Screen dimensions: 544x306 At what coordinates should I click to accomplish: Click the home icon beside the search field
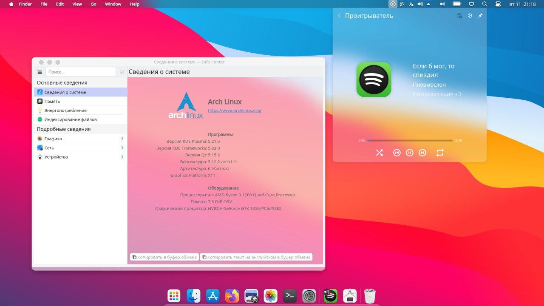click(x=122, y=72)
